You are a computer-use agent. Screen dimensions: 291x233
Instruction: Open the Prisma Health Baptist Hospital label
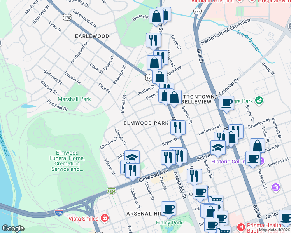(264, 228)
